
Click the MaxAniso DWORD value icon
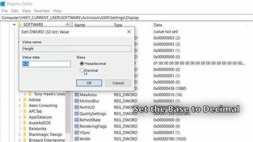tap(76, 95)
